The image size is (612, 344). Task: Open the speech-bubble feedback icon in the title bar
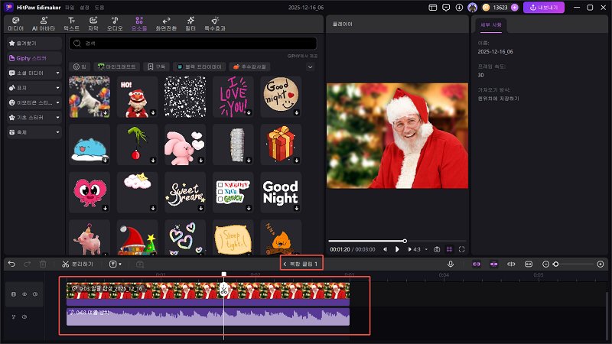point(434,7)
